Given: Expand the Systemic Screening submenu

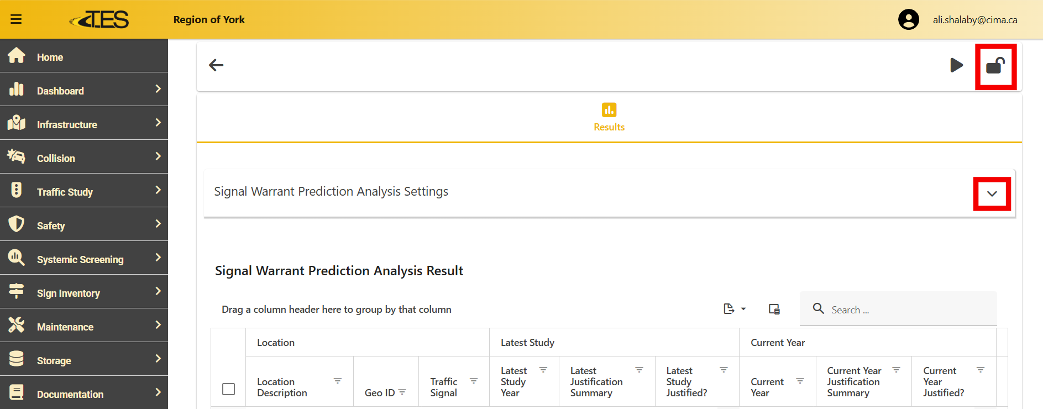Looking at the screenshot, I should click(x=84, y=259).
